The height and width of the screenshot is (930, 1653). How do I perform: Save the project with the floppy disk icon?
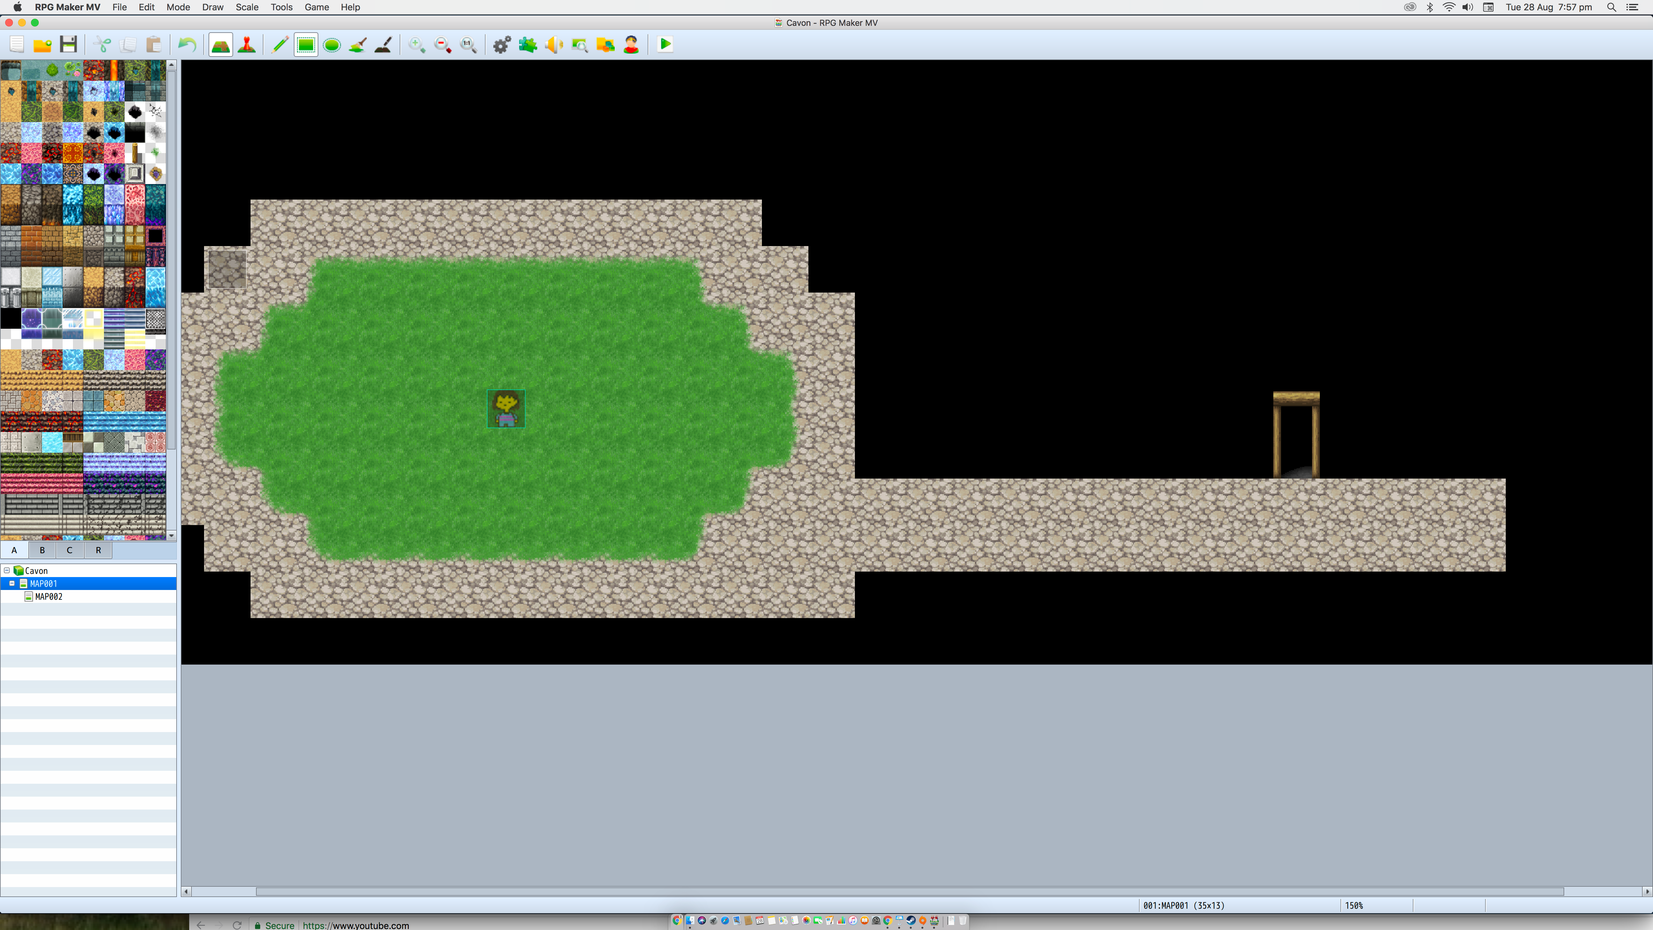[68, 44]
